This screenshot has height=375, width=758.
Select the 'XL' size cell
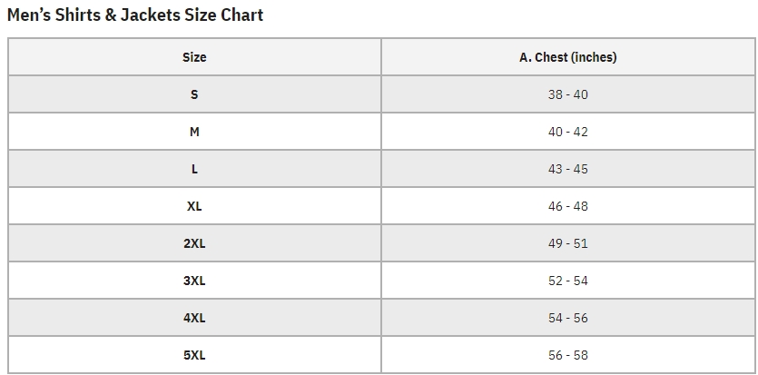coord(194,206)
